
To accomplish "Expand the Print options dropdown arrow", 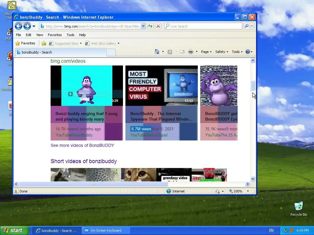I will pyautogui.click(x=197, y=52).
